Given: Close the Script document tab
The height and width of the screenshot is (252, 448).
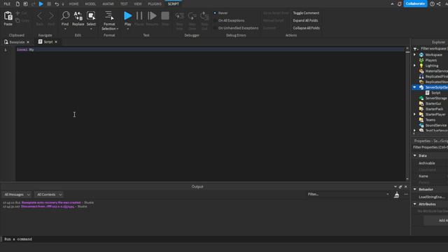Looking at the screenshot, I should [56, 42].
